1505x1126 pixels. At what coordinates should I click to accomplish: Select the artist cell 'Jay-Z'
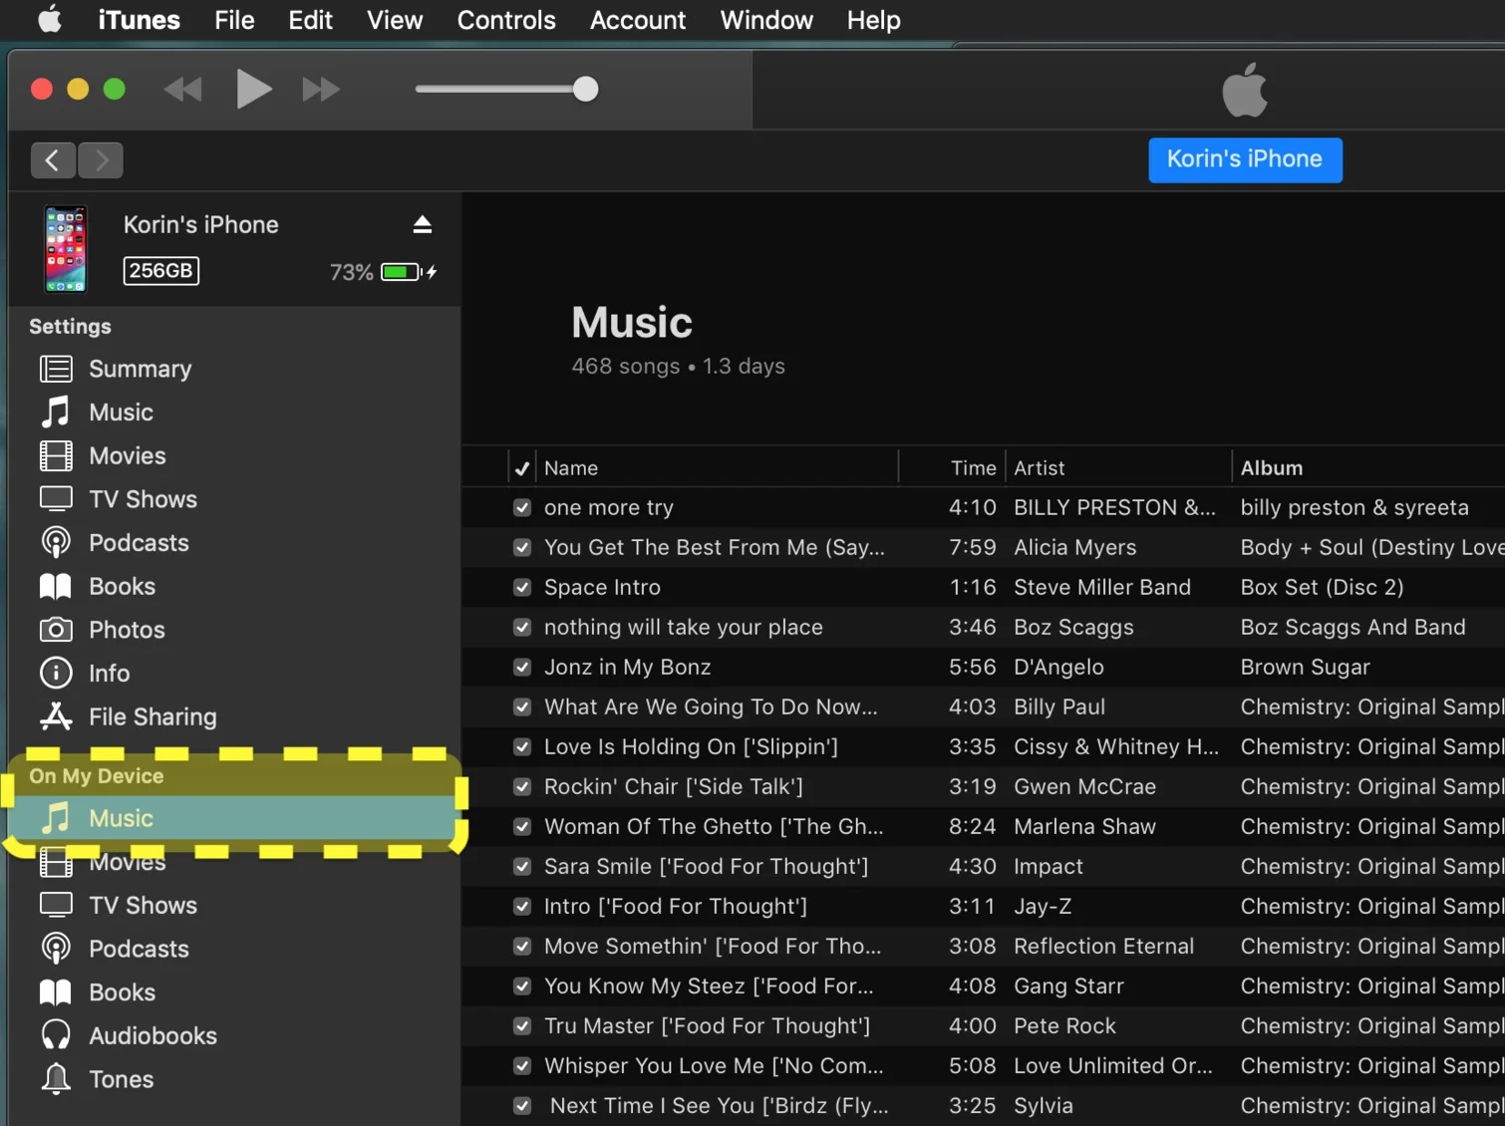[x=1043, y=906]
